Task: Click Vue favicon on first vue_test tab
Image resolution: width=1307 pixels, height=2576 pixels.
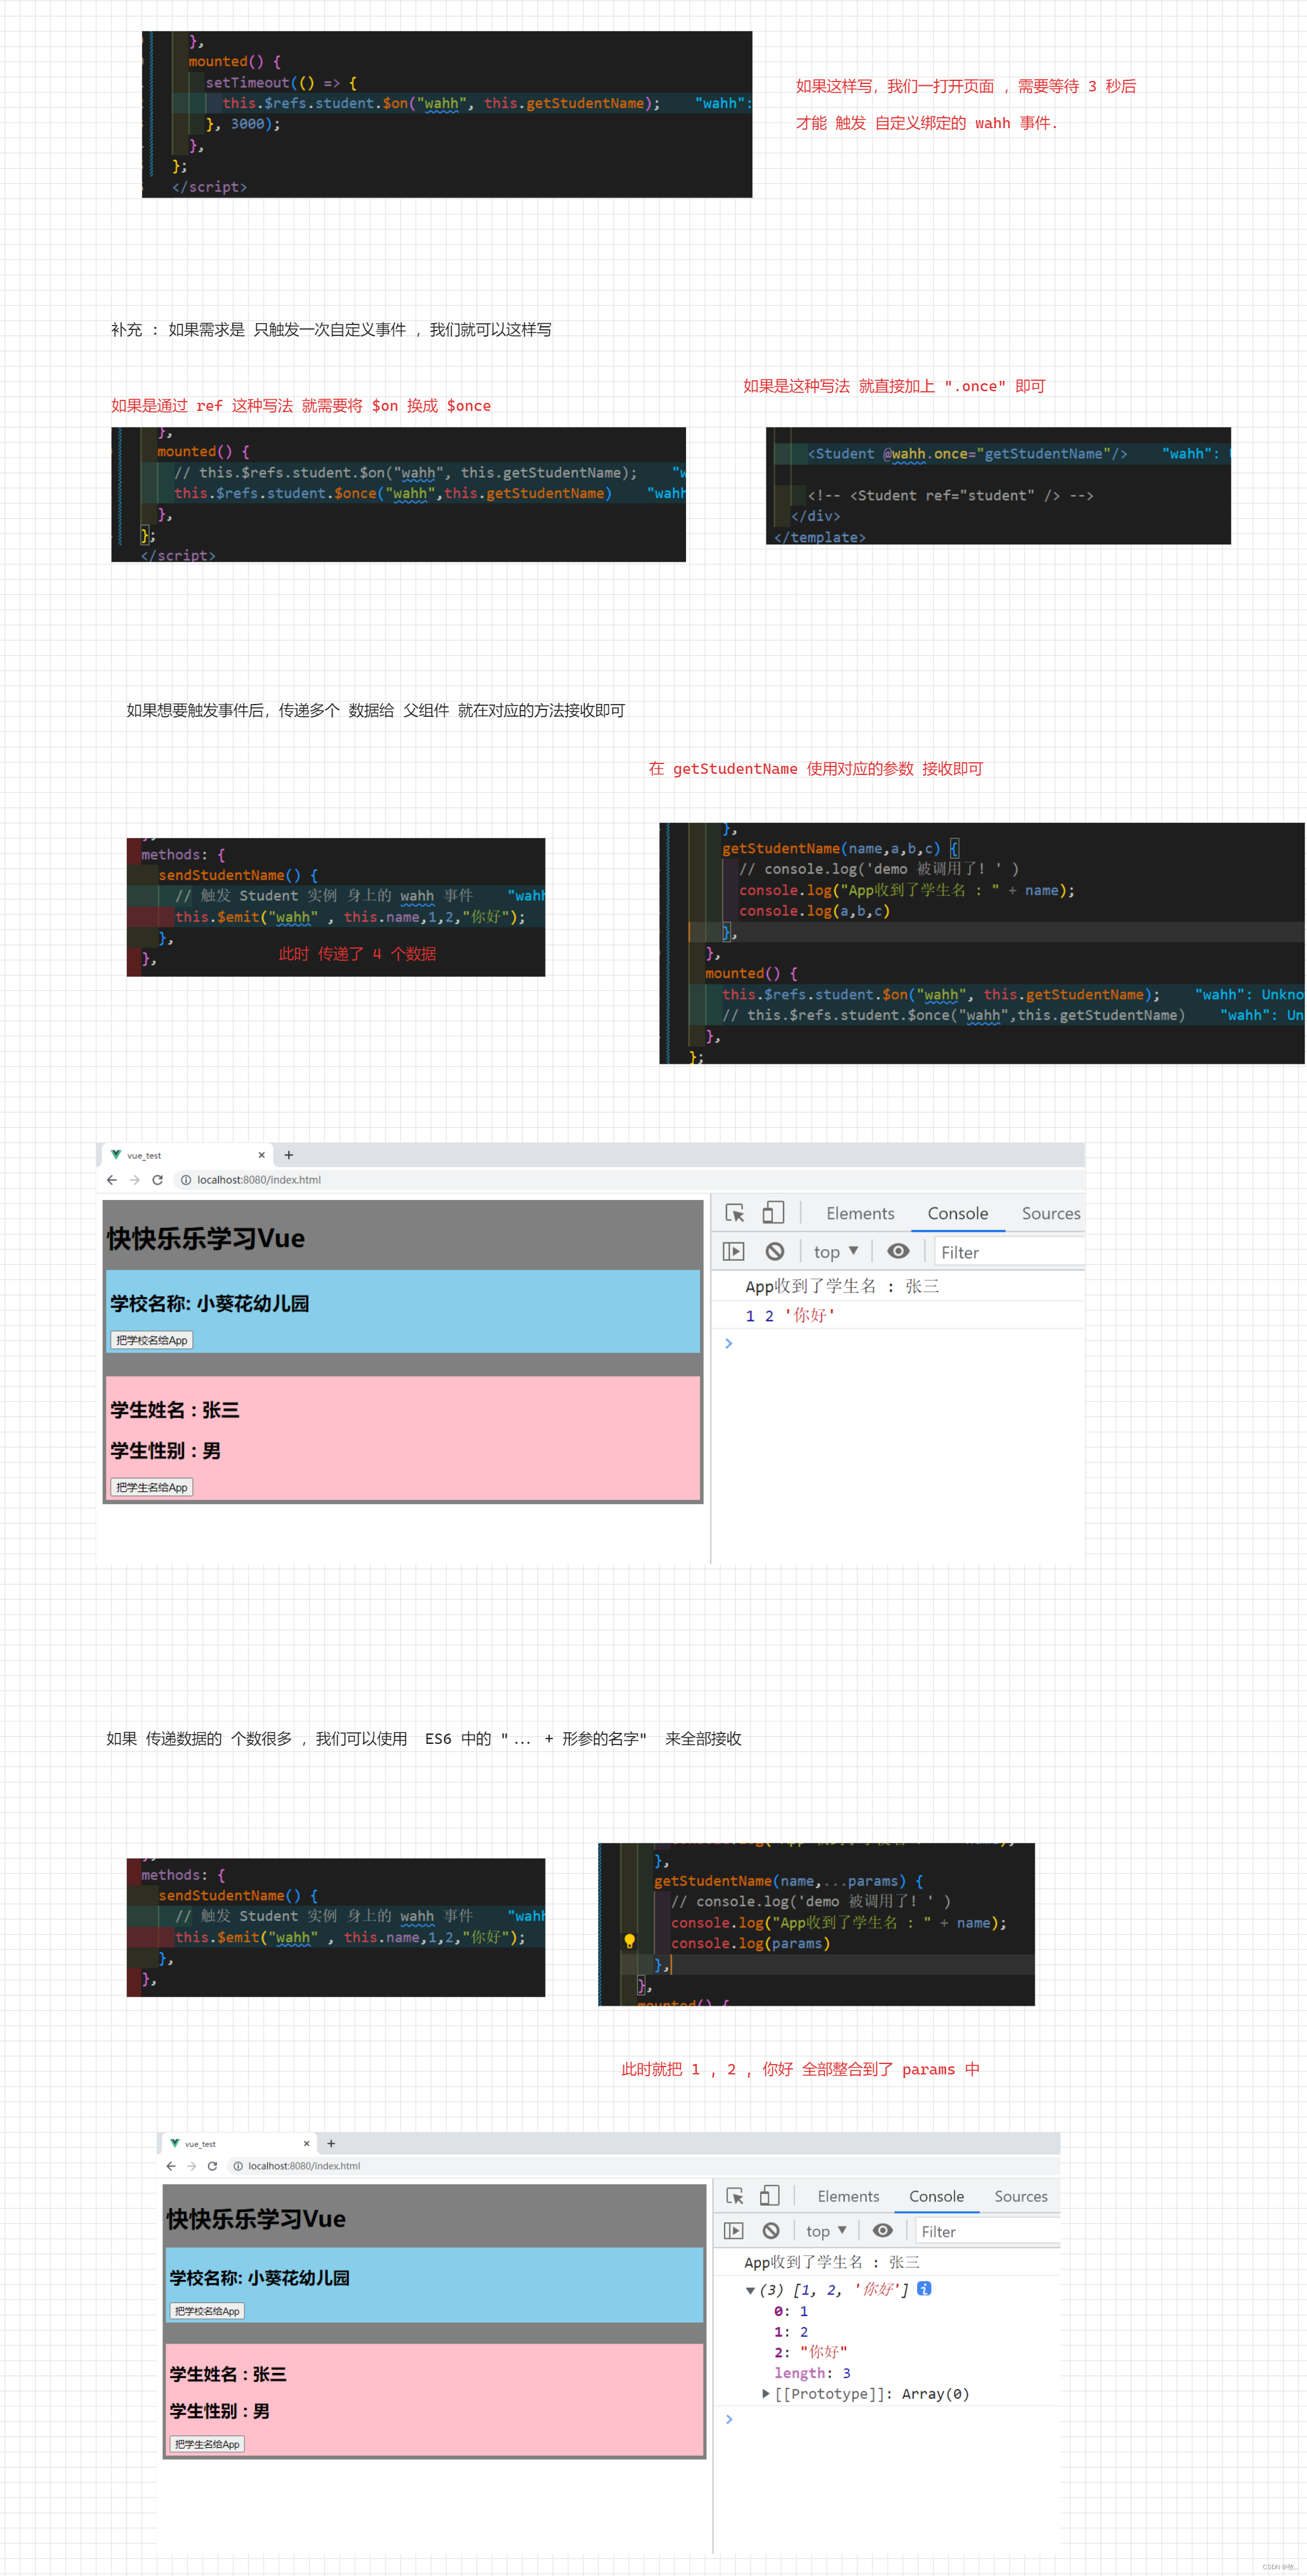Action: 116,1155
